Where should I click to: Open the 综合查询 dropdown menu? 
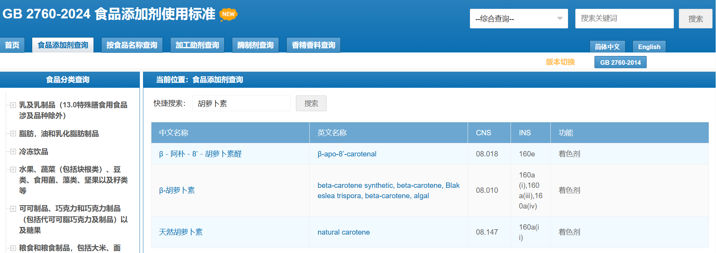point(519,19)
